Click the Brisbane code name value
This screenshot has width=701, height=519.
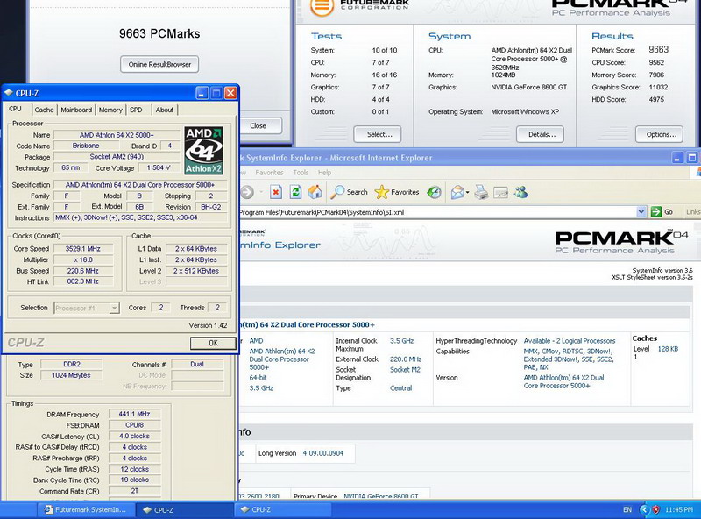click(x=86, y=146)
